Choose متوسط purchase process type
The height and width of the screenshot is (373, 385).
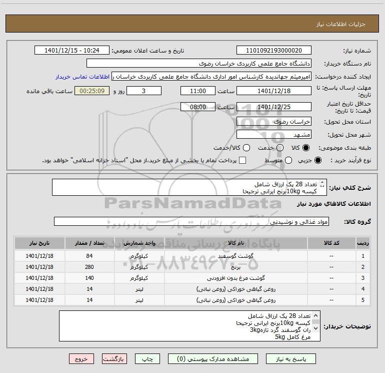pyautogui.click(x=288, y=160)
